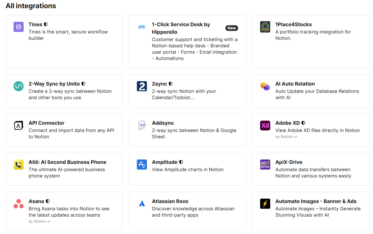Open the AI Auto Relation title

(x=295, y=84)
